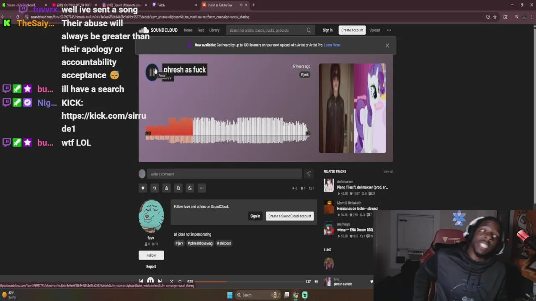This screenshot has width=536, height=301.
Task: Open the fuvv avatar picture
Action: tap(151, 216)
